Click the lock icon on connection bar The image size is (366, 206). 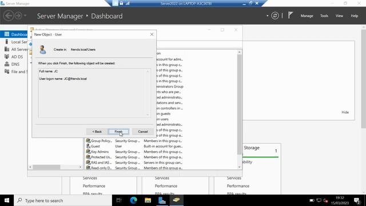(121, 3)
